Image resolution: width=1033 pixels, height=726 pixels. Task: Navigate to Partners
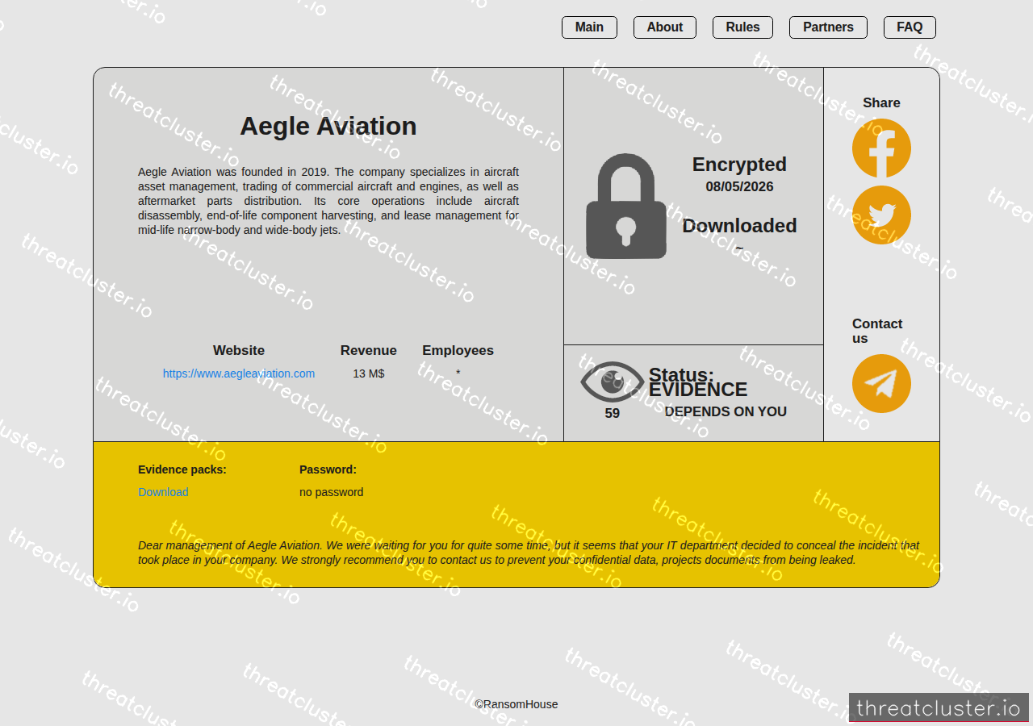[x=828, y=27]
